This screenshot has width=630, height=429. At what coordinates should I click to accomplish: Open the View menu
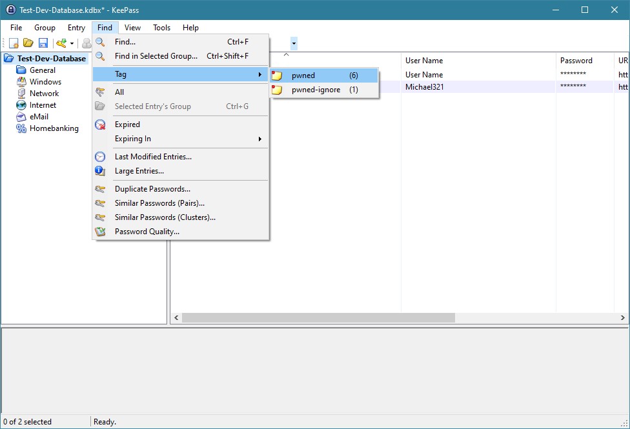(x=132, y=27)
